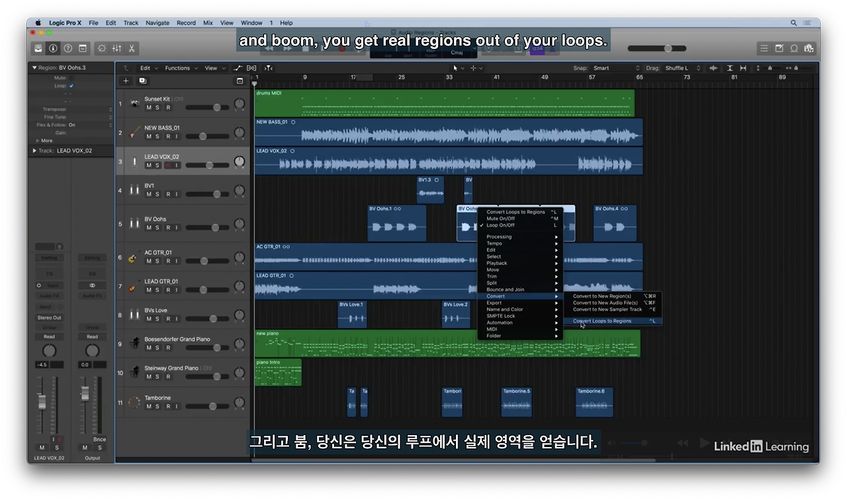847x500 pixels.
Task: Click the NEW BASS_01 bass guitar icon
Action: click(134, 133)
